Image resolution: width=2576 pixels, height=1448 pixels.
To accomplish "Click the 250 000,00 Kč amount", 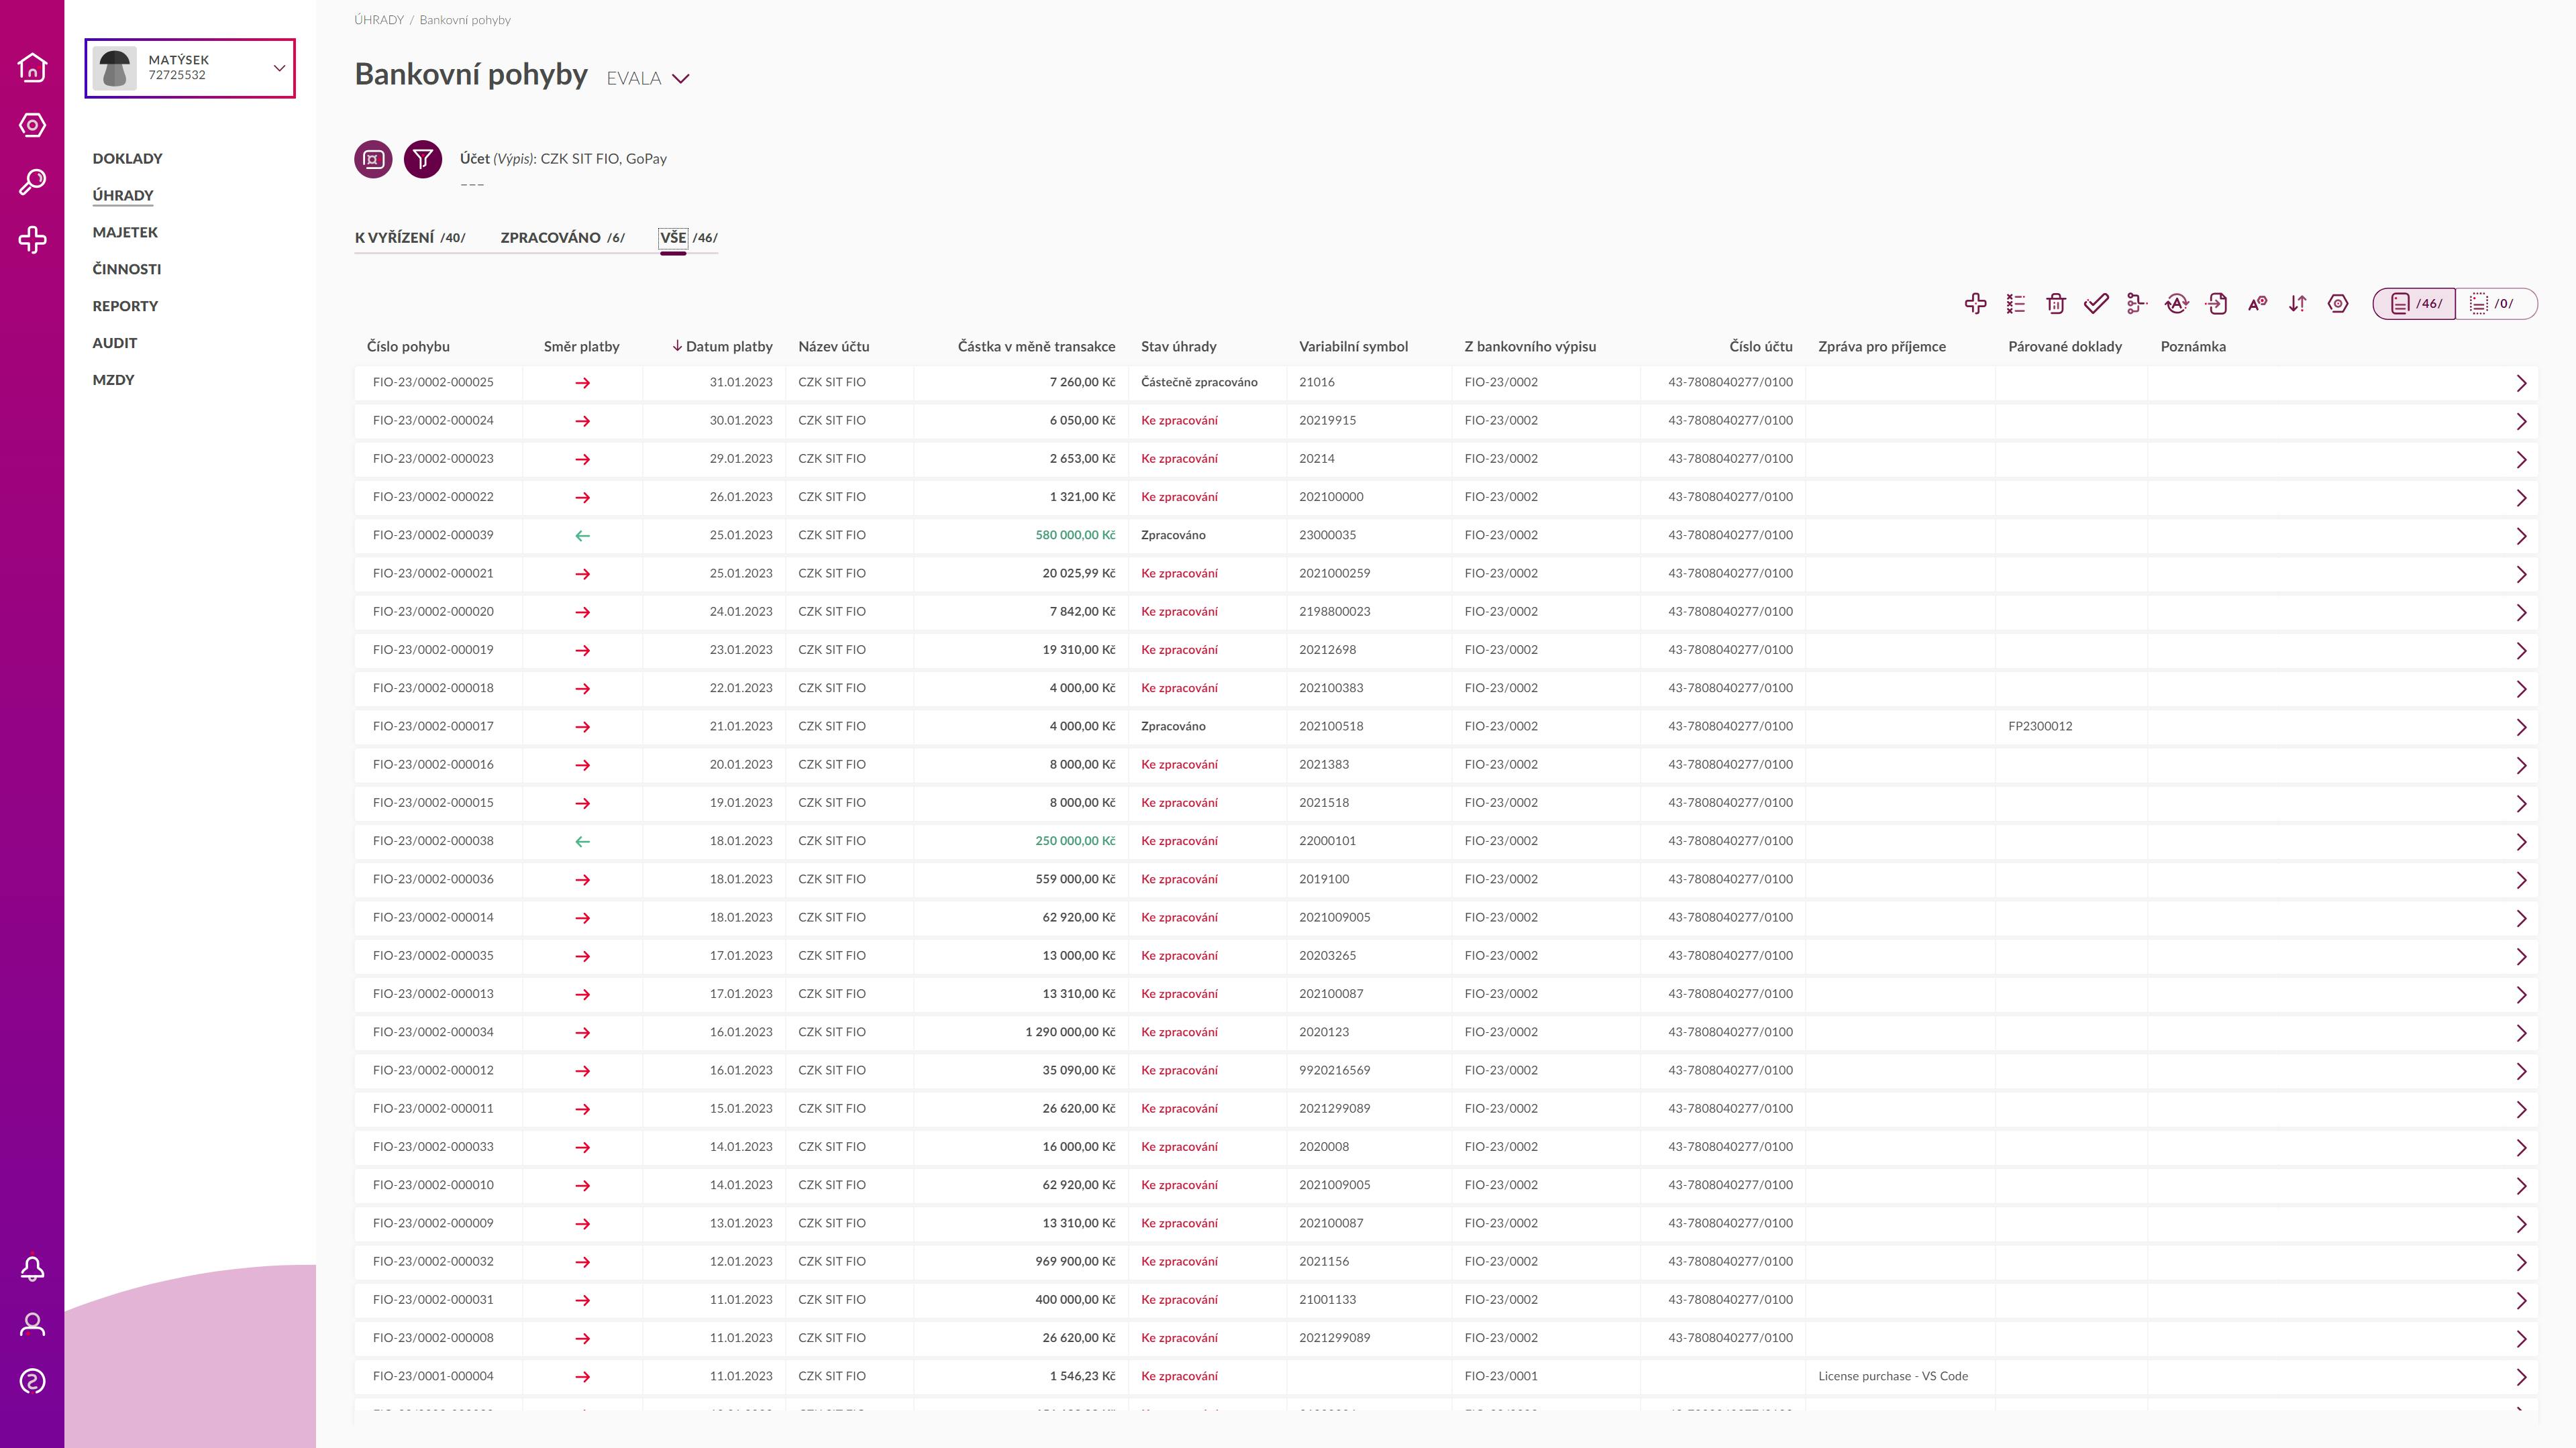I will coord(1075,842).
